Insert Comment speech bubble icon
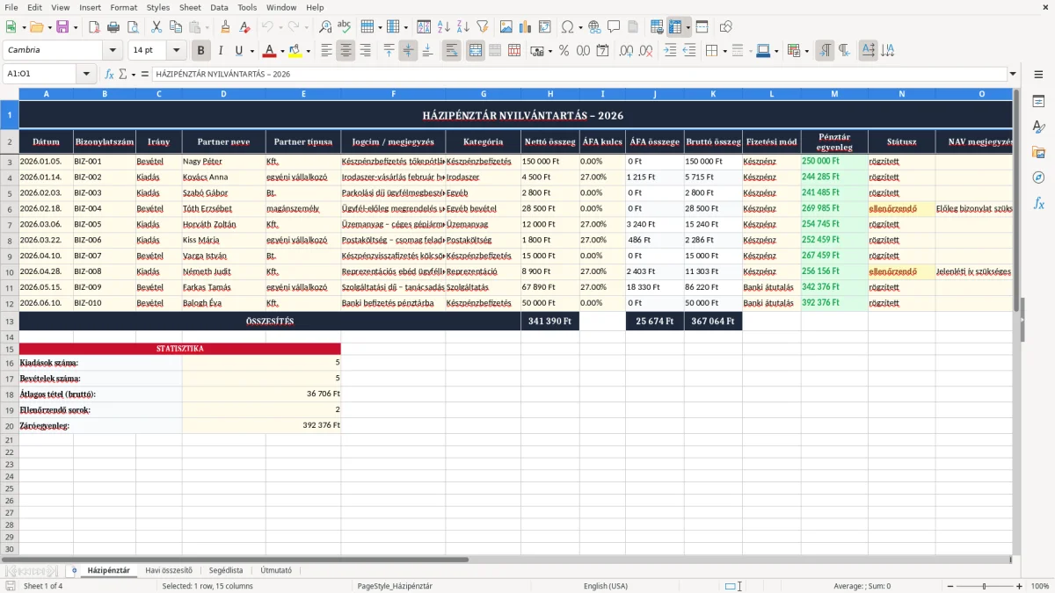This screenshot has width=1055, height=593. pyautogui.click(x=614, y=27)
